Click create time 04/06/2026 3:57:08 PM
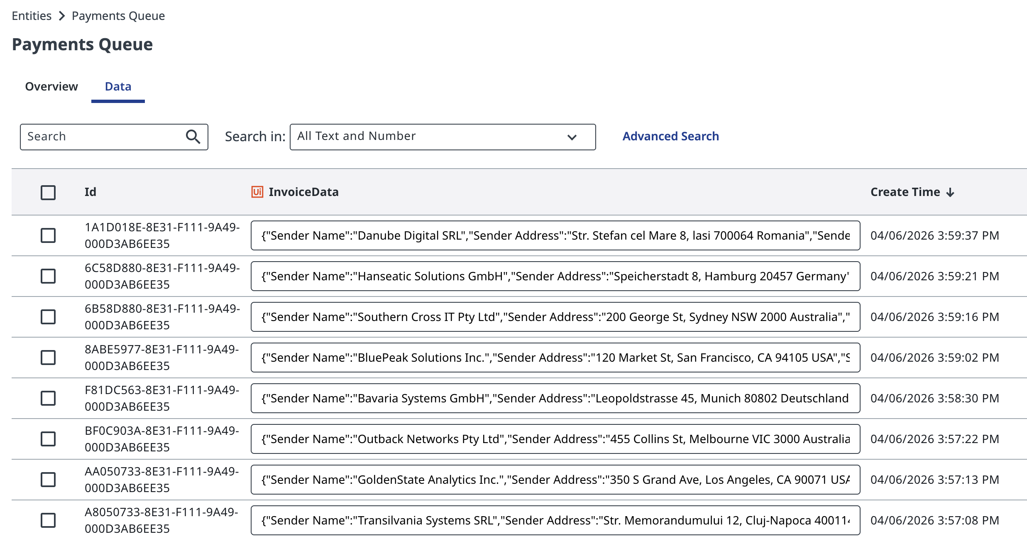The image size is (1027, 539). click(x=935, y=520)
